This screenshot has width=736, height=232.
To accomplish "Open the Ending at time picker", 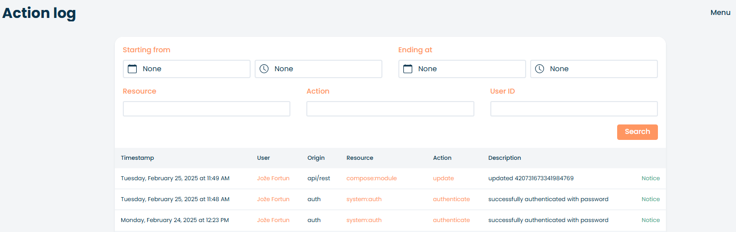I will [x=594, y=69].
